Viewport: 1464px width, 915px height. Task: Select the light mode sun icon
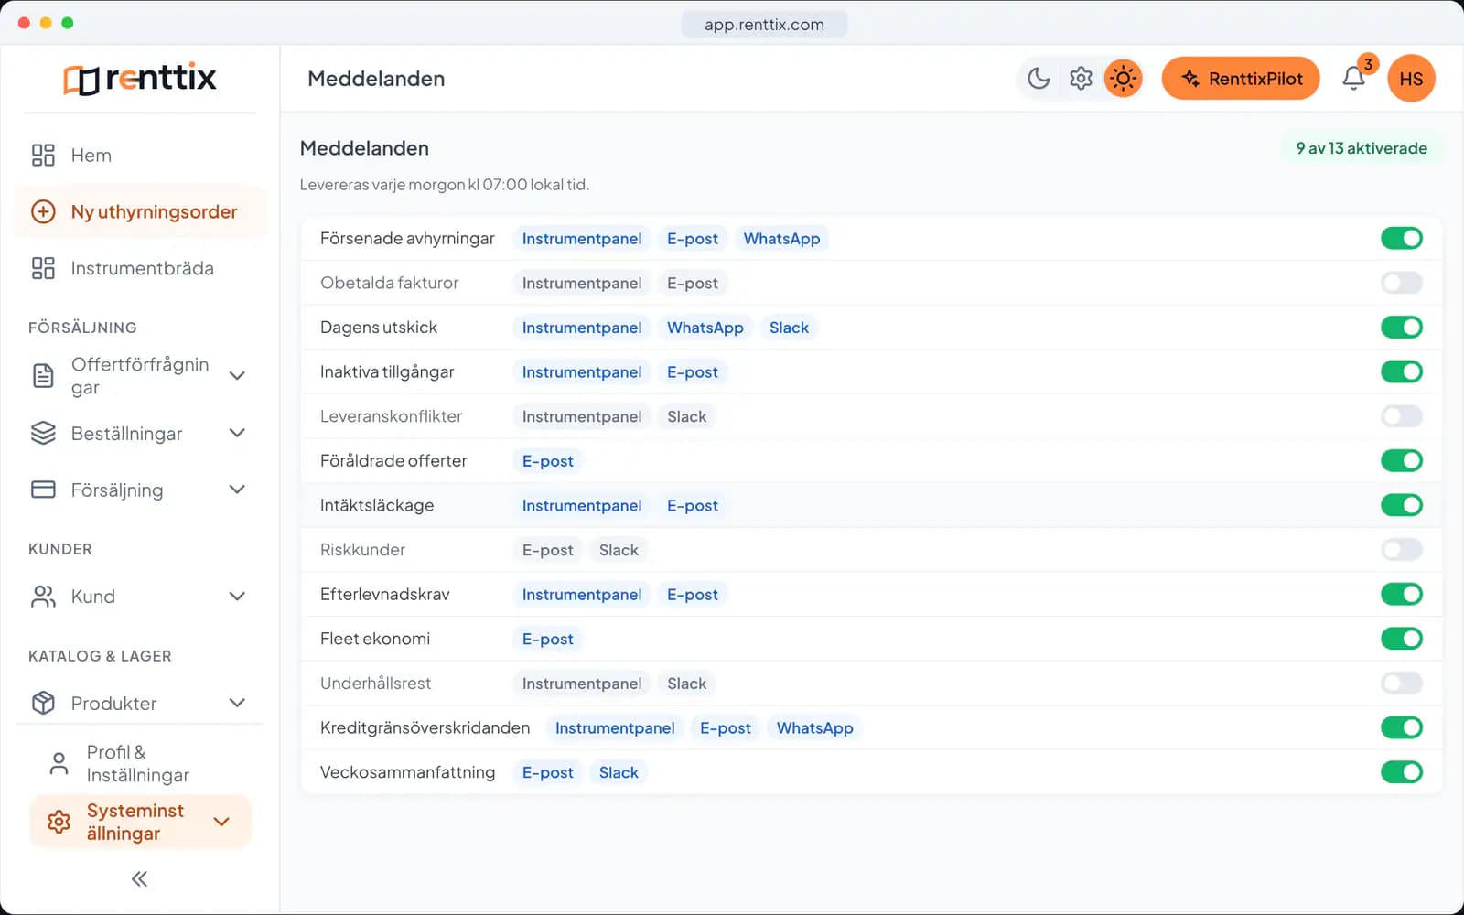click(1123, 79)
